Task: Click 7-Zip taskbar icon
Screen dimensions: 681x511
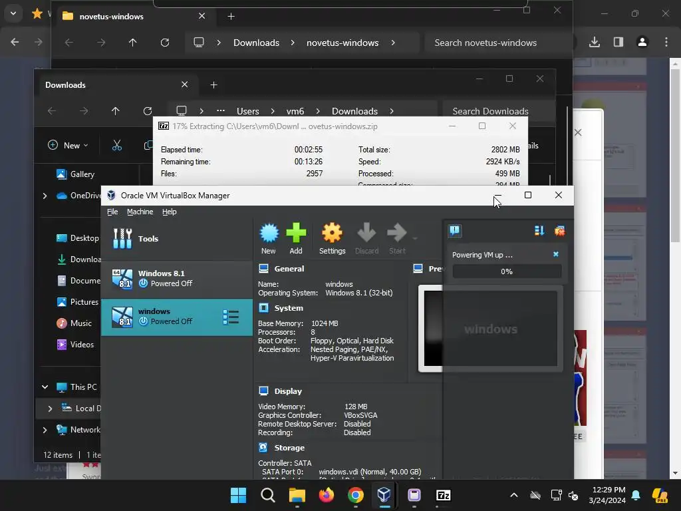Action: 443,495
